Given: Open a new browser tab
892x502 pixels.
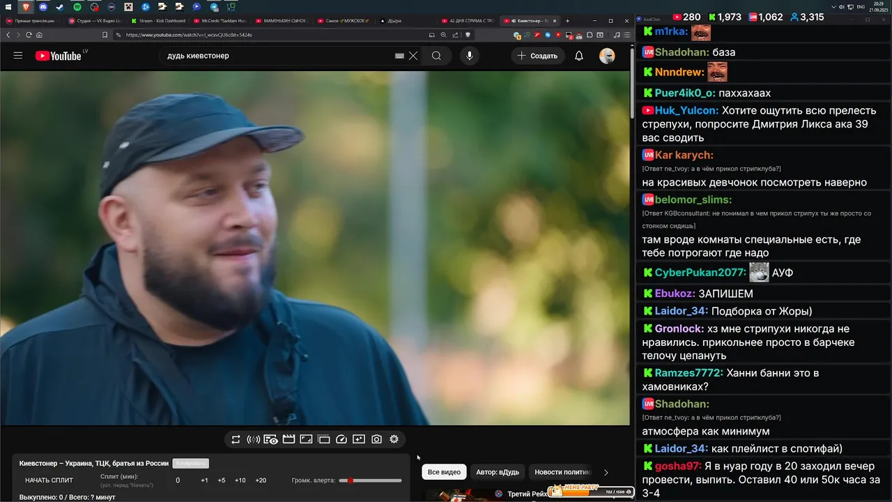Looking at the screenshot, I should [567, 21].
